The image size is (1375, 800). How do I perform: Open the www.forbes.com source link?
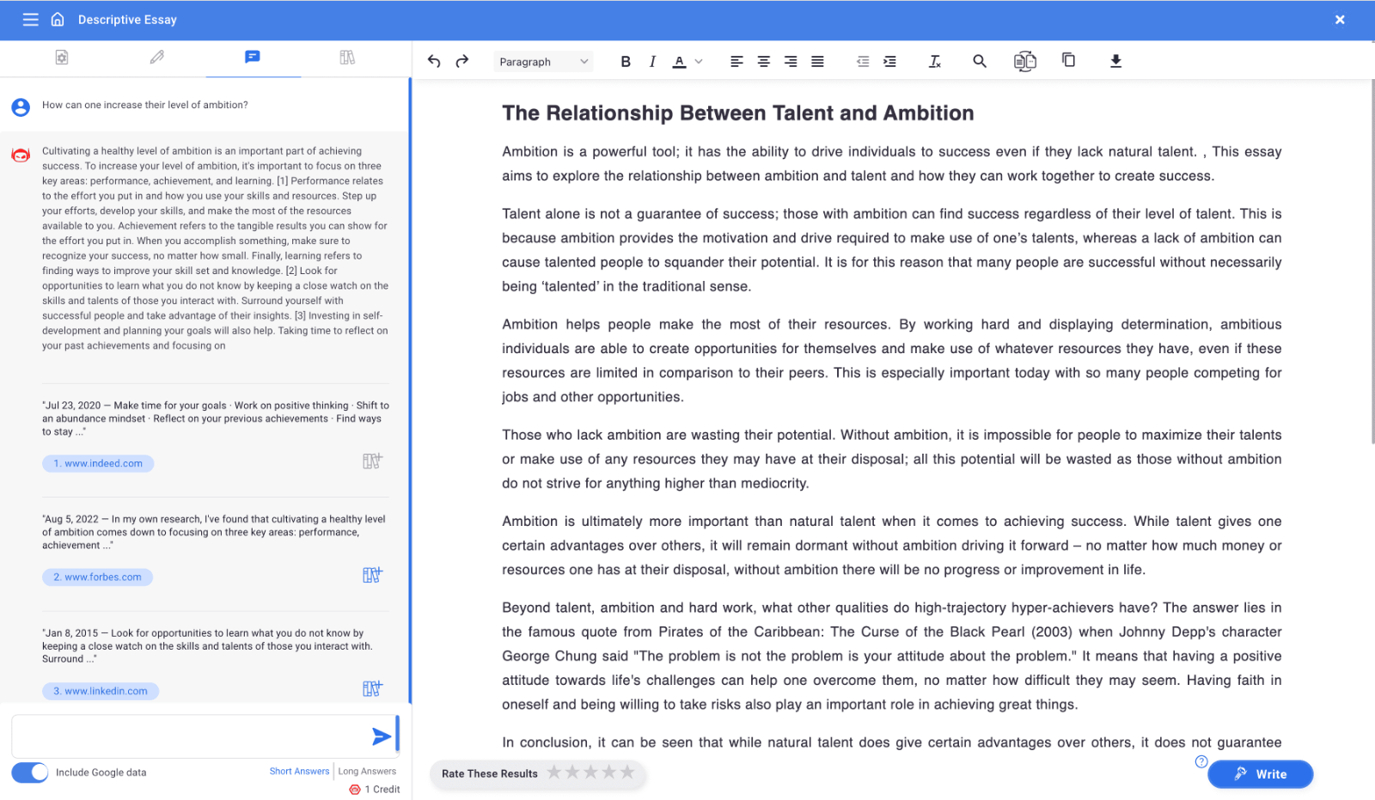(x=97, y=577)
